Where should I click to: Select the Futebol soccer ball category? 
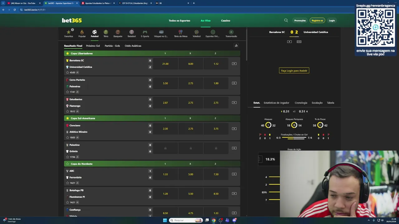coord(94,34)
